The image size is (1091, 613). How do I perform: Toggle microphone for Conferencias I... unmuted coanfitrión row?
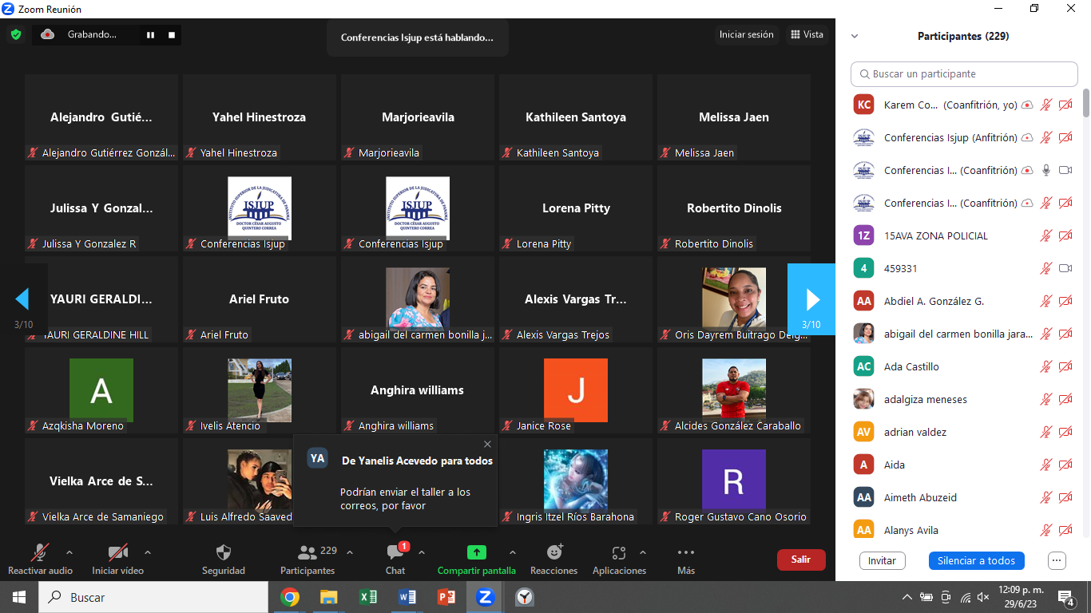pyautogui.click(x=1046, y=170)
